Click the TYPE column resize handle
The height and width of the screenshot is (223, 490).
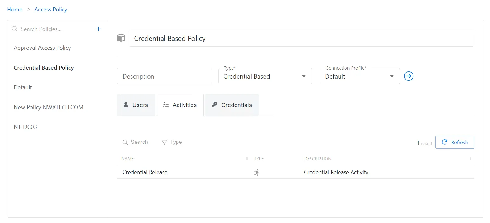pos(298,159)
